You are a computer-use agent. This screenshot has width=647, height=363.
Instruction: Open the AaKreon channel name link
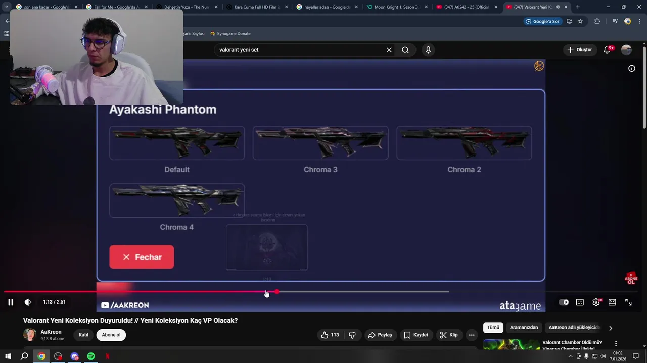pos(51,332)
